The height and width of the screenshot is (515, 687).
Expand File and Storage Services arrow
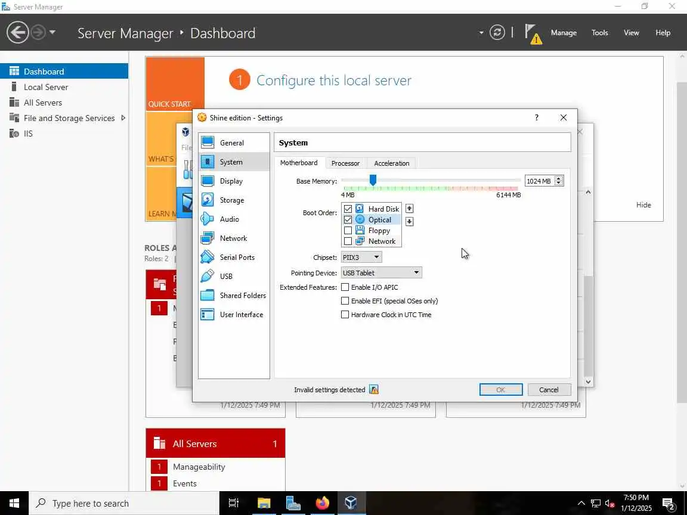pyautogui.click(x=123, y=118)
